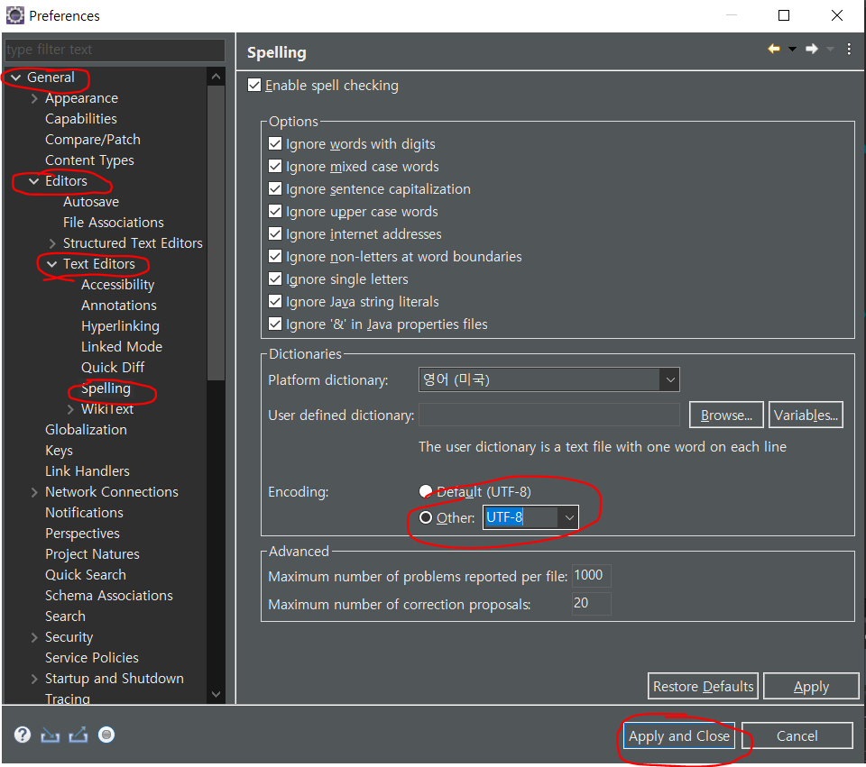866x767 pixels.
Task: Toggle Ignore words with digits
Action: (275, 144)
